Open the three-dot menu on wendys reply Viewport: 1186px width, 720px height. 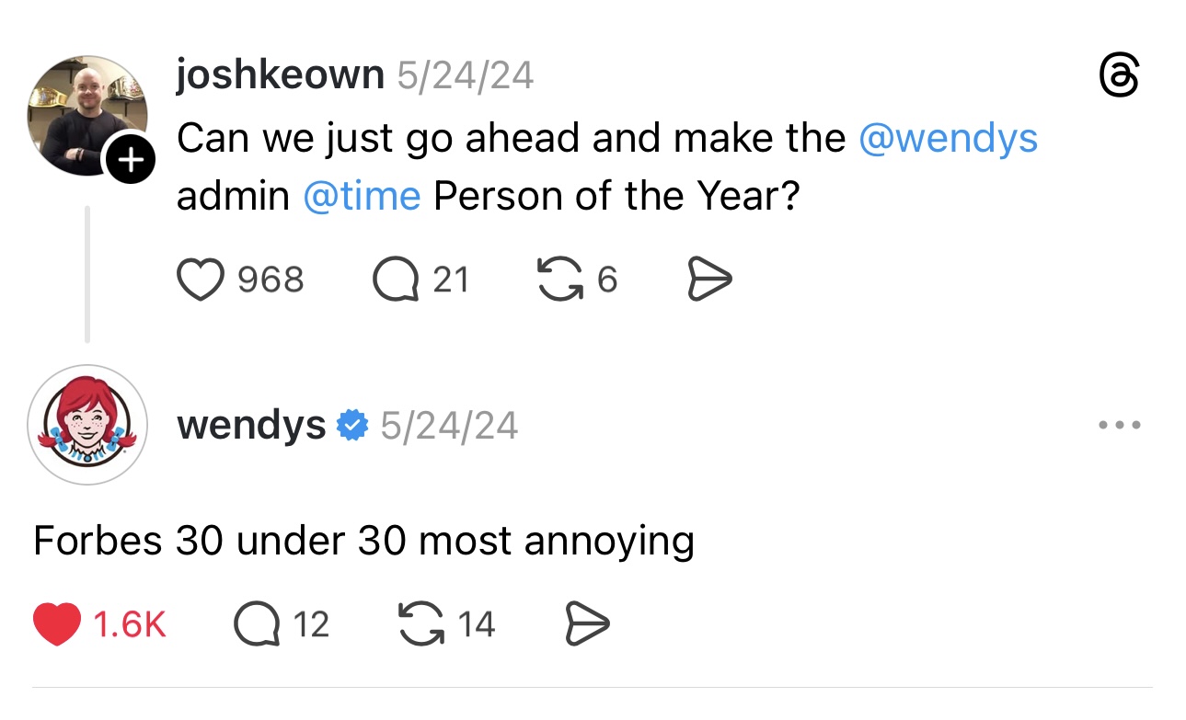pos(1120,426)
